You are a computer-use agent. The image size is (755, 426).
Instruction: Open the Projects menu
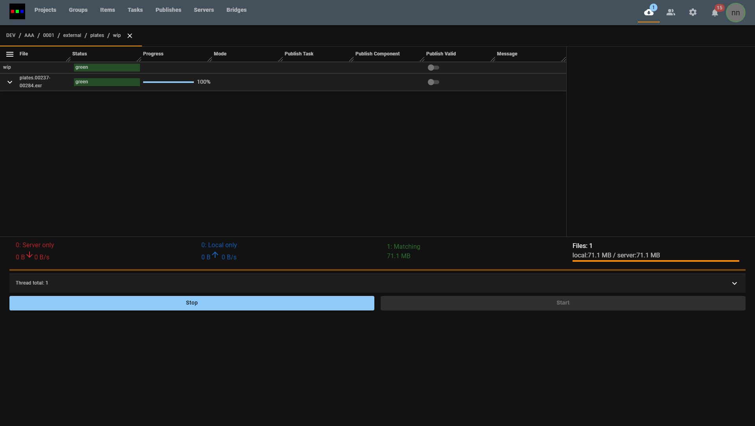coord(45,10)
